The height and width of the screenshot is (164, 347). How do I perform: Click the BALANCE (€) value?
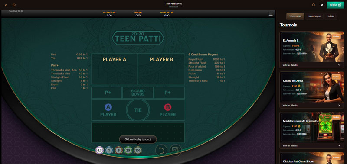109,16
